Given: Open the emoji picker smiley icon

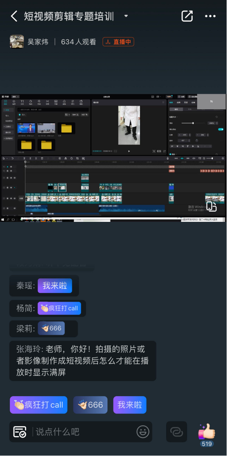Looking at the screenshot, I should pos(142,431).
